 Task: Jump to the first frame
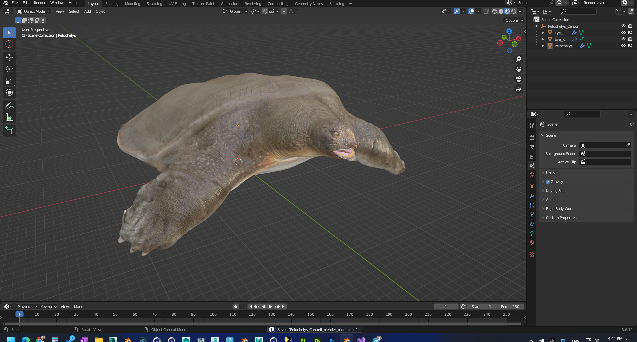[250, 307]
